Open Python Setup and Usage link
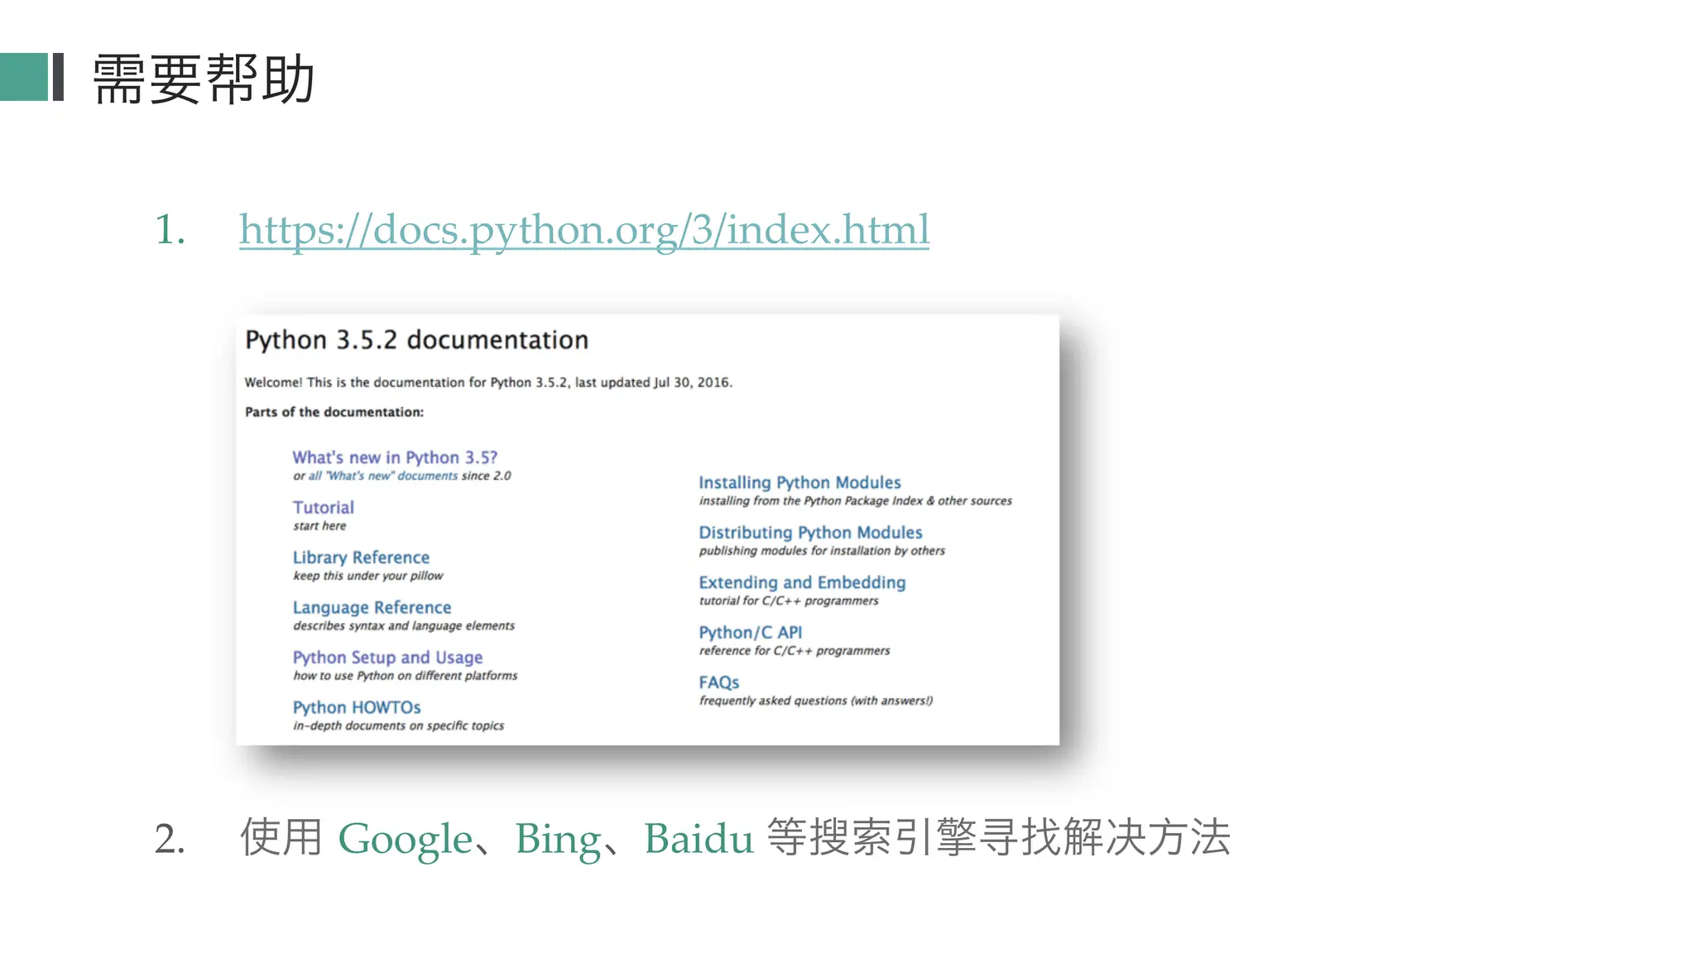Image resolution: width=1695 pixels, height=953 pixels. 387,658
